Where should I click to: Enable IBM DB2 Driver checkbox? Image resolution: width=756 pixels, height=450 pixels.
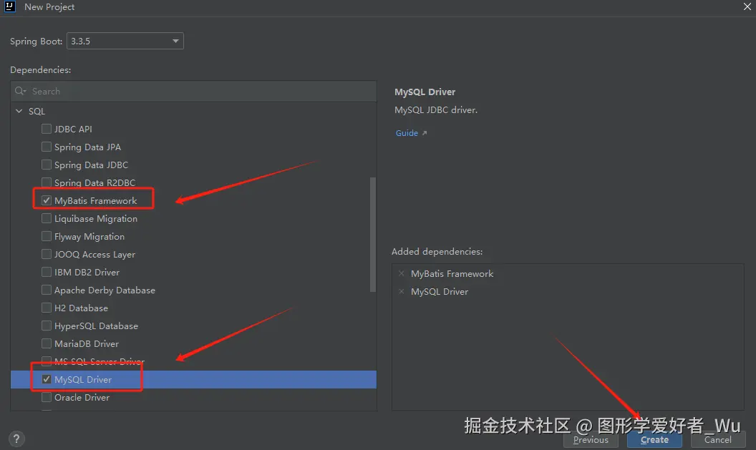(x=47, y=272)
